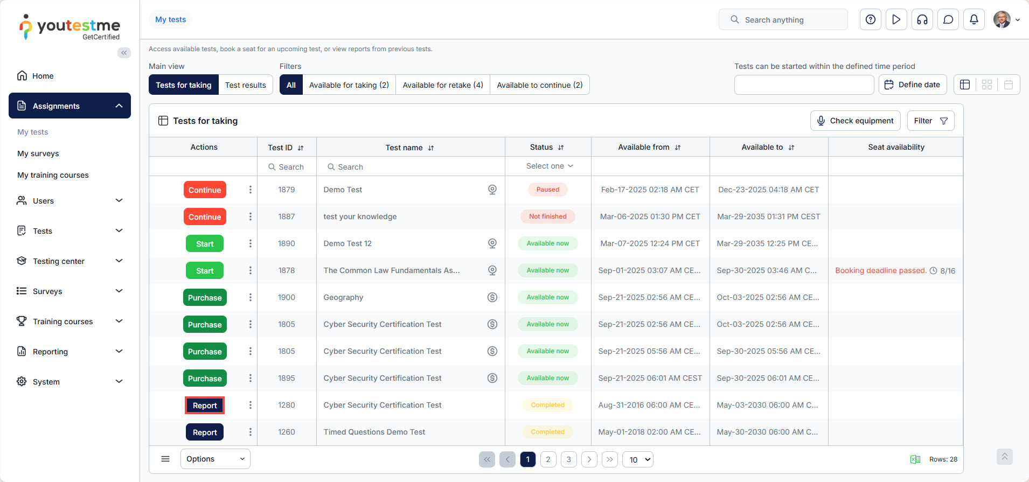
Task: Select Available for retake (4) filter
Action: [x=442, y=85]
